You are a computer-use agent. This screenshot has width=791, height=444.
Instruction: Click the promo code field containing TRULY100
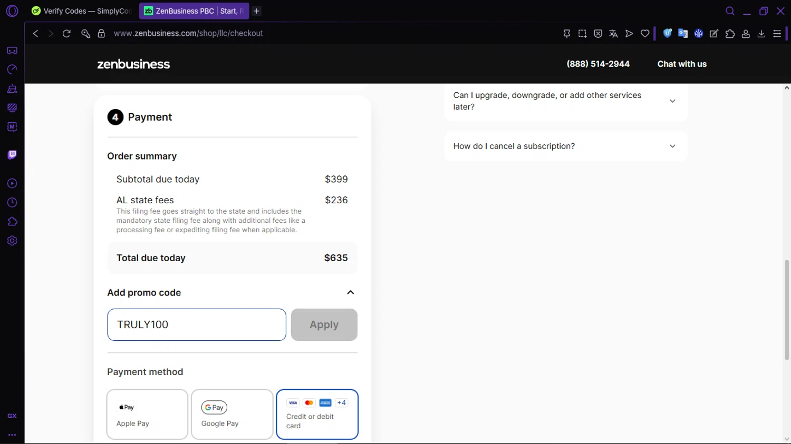point(197,324)
